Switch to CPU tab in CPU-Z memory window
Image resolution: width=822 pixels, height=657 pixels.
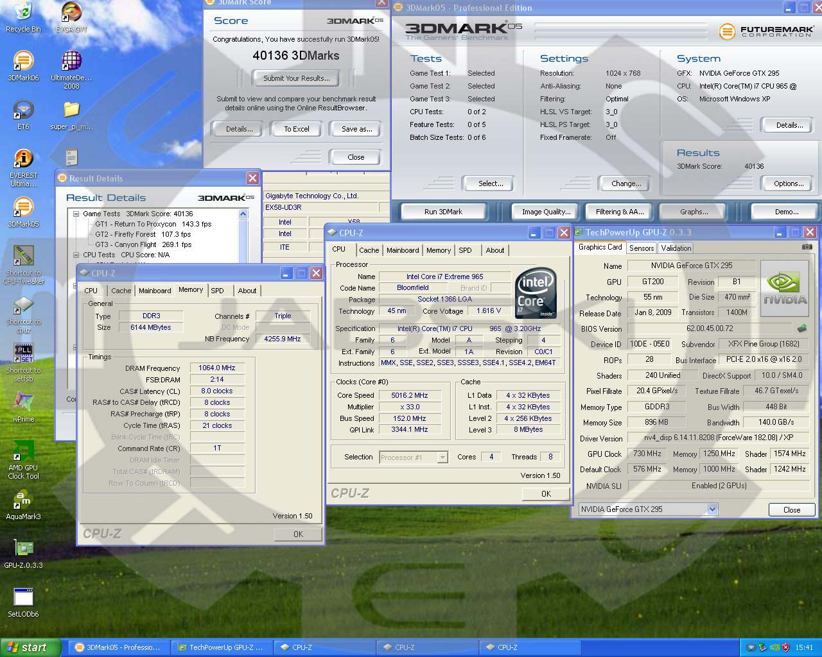(x=91, y=291)
